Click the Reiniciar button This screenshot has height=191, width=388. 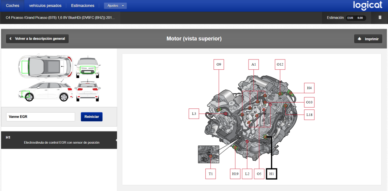[92, 117]
